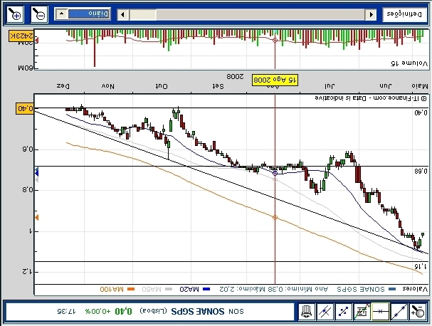Click the 'SON' ticker symbol text
432x326 pixels.
click(x=236, y=312)
